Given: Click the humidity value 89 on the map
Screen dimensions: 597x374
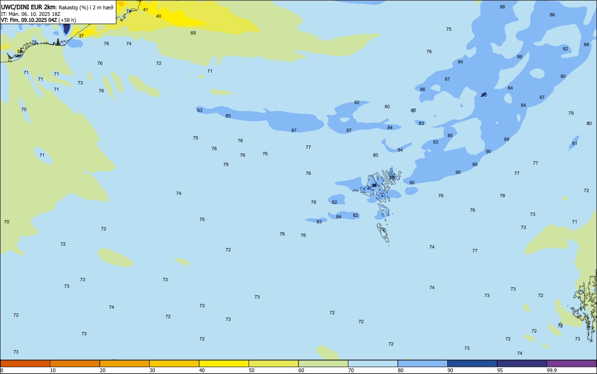Looking at the screenshot, I should coord(507,139).
